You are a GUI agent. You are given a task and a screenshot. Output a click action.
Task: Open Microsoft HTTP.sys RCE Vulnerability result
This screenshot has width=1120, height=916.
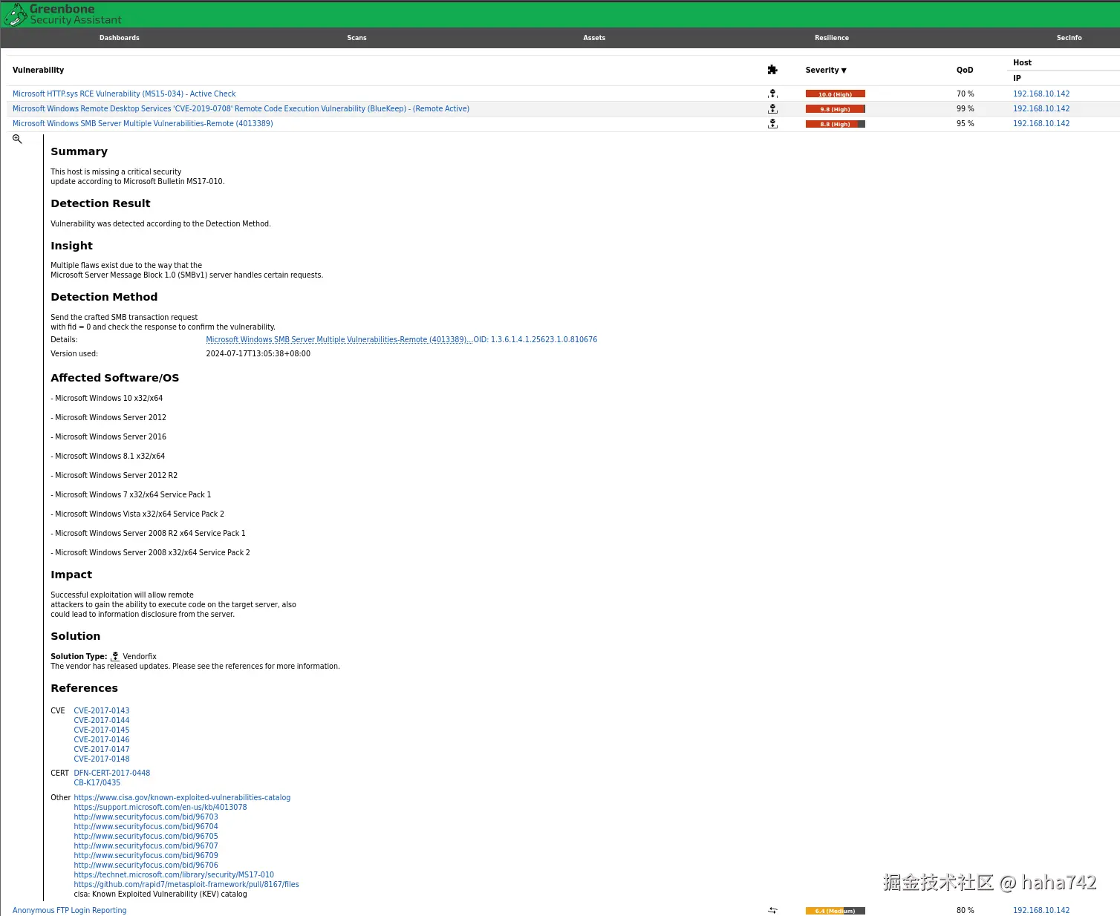[x=124, y=94]
